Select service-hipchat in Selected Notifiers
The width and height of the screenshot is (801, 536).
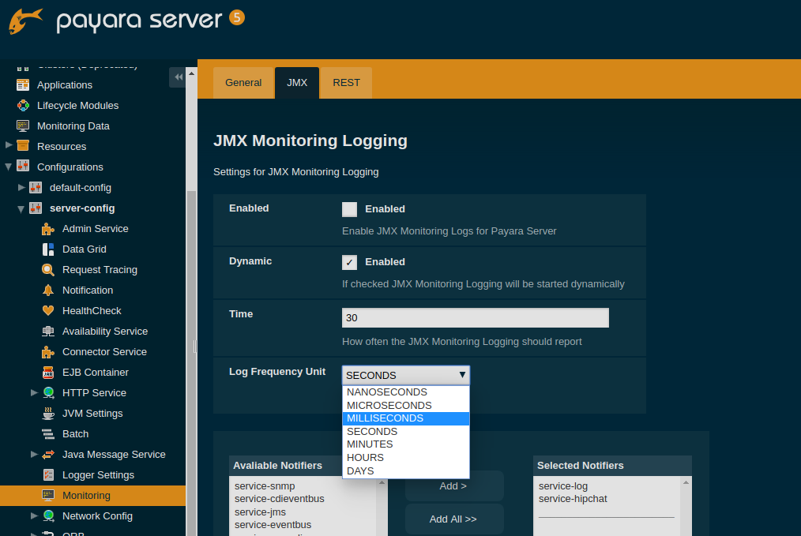(x=573, y=499)
